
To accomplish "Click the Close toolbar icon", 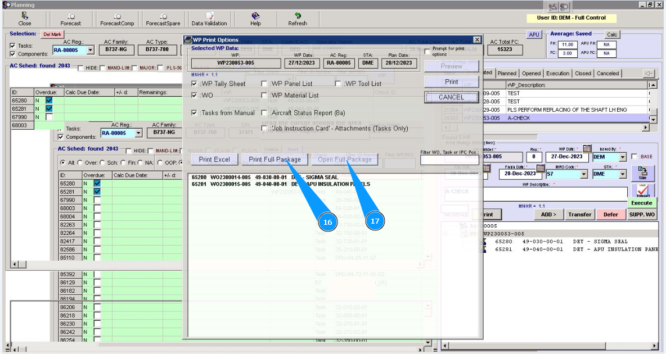I will pos(25,19).
